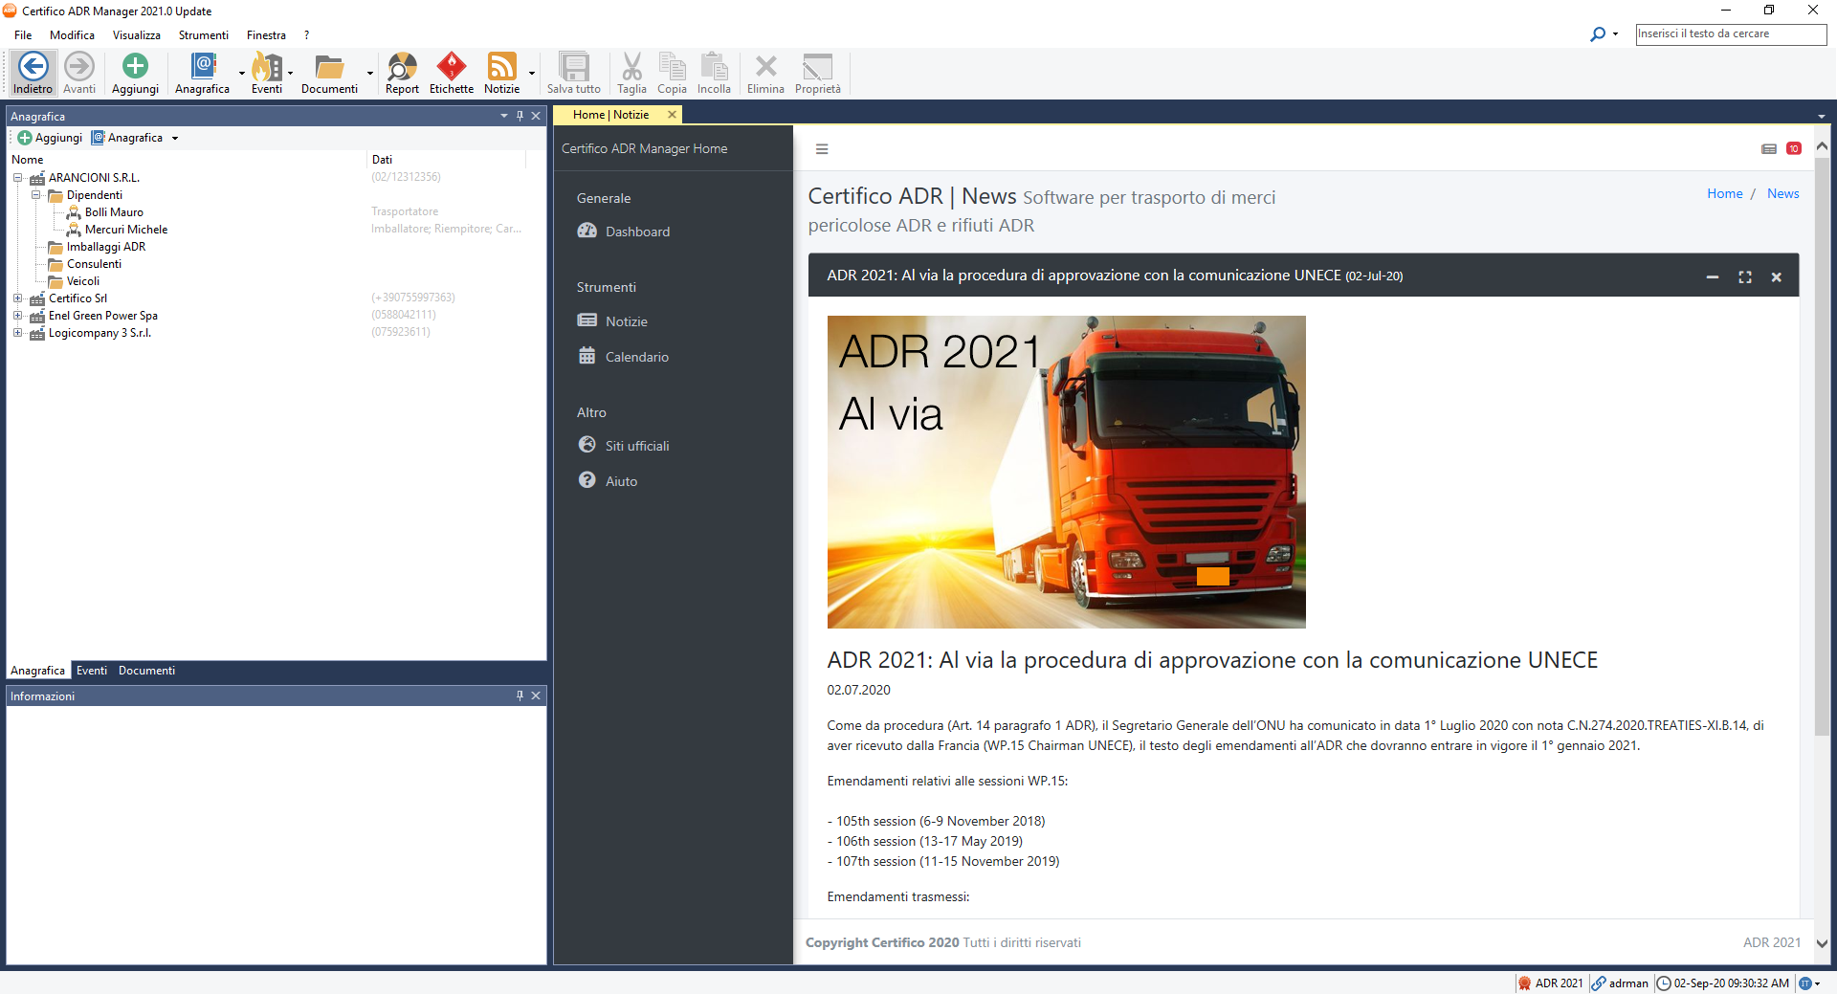
Task: Switch to the Eventi tab
Action: (x=92, y=670)
